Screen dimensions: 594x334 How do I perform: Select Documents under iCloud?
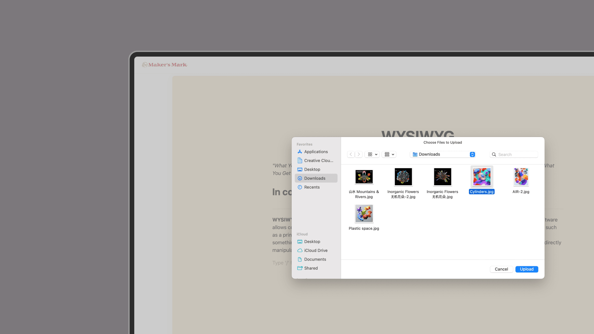pos(315,259)
